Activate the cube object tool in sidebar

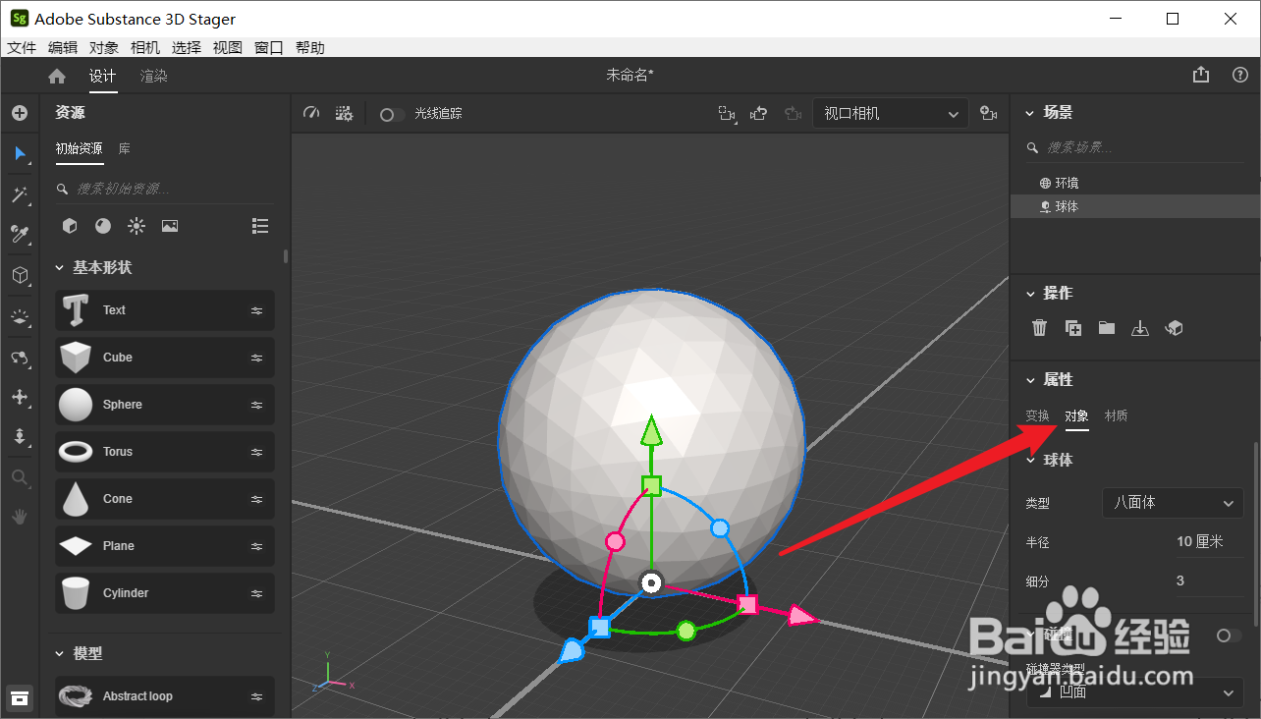tap(20, 275)
